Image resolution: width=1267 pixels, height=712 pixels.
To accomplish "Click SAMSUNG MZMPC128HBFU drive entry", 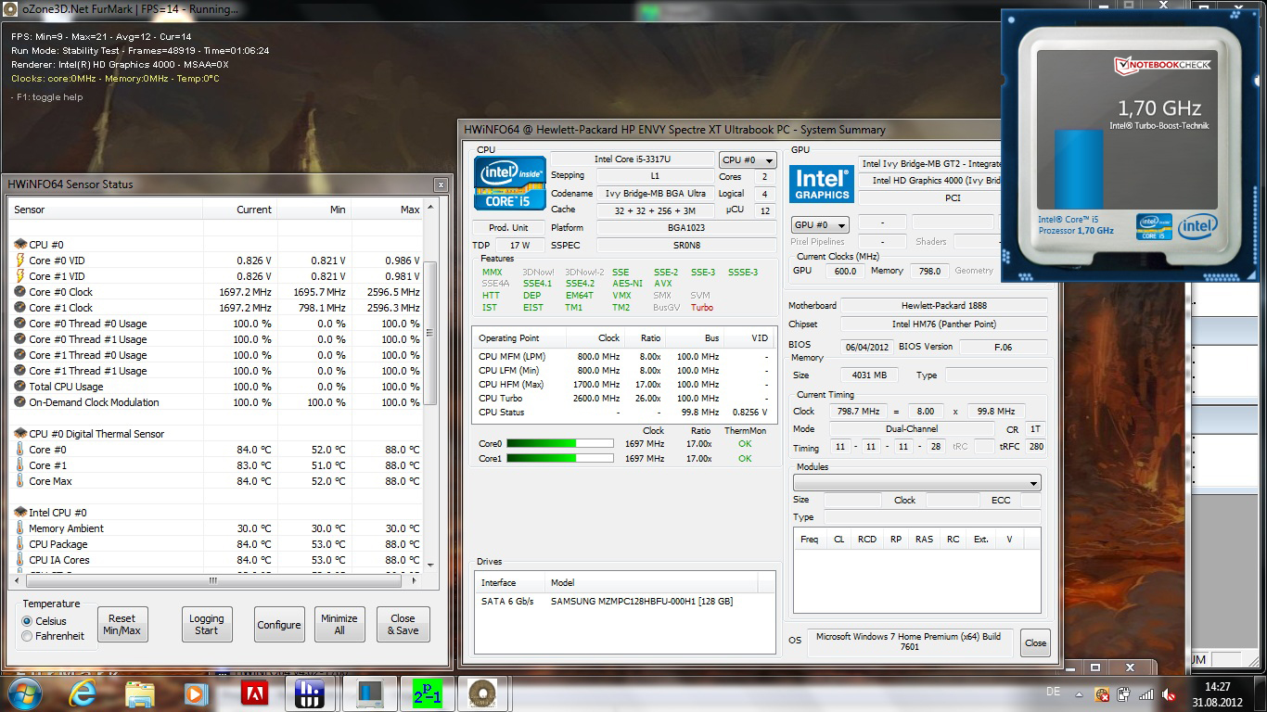I will (x=642, y=601).
